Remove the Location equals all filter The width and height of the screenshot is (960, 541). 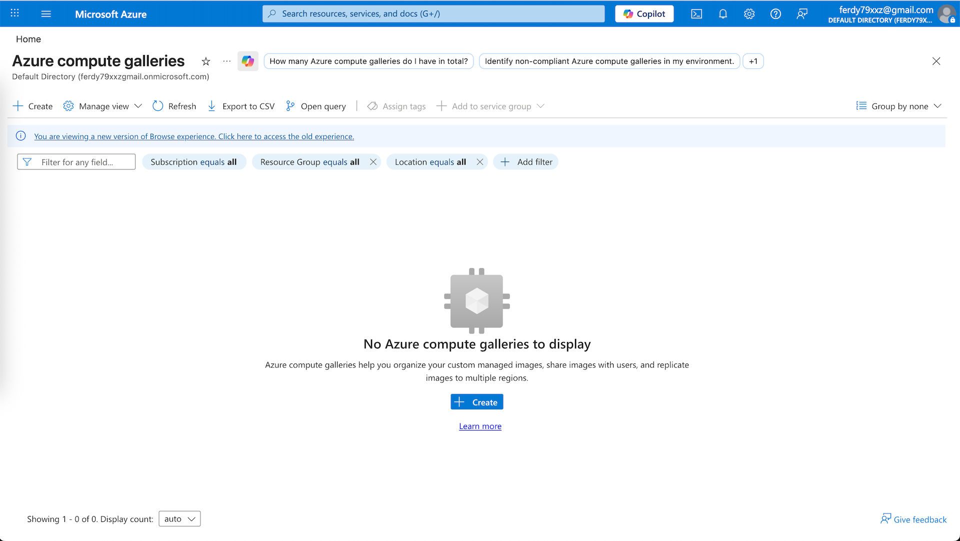click(480, 162)
